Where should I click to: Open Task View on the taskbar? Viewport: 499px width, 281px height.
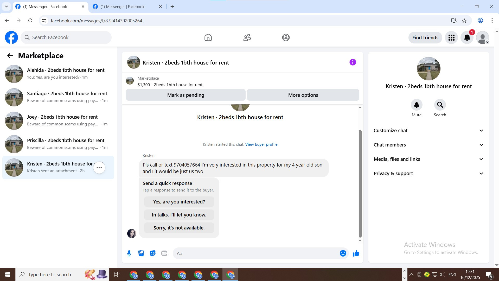point(117,274)
